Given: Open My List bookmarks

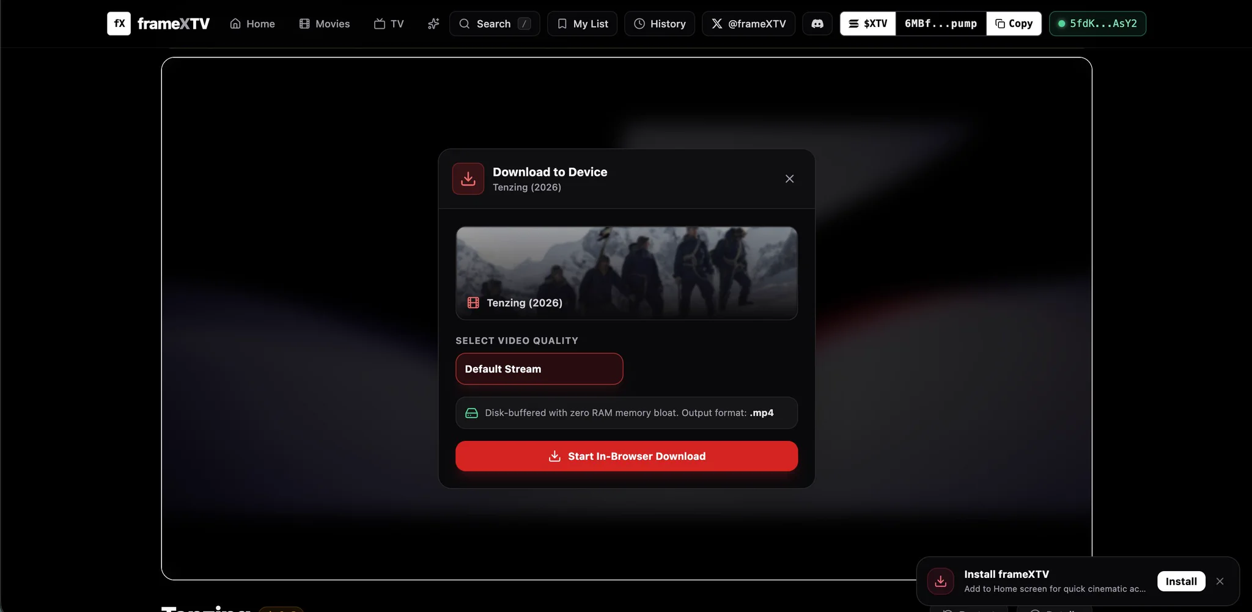Looking at the screenshot, I should point(583,23).
